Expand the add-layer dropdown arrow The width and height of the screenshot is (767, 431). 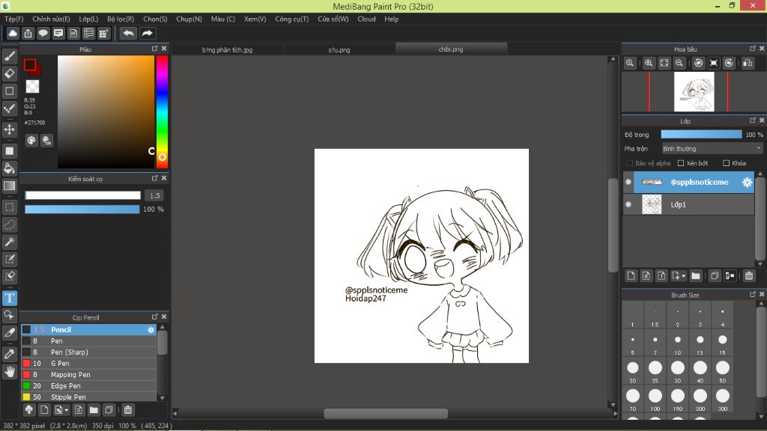tap(684, 276)
